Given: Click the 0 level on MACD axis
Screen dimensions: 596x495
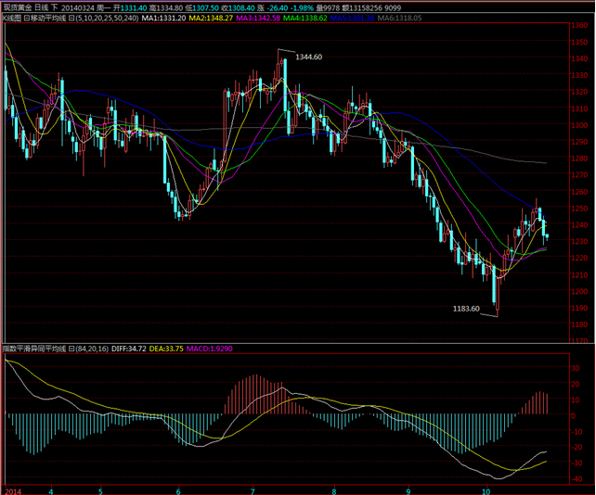Looking at the screenshot, I should click(573, 416).
